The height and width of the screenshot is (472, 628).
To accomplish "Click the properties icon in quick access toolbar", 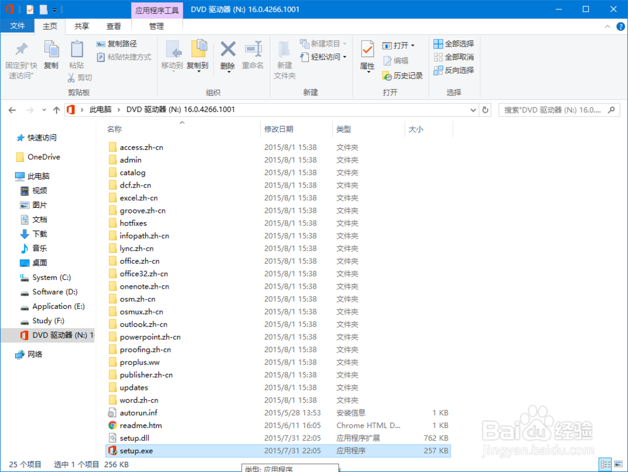I will (x=30, y=9).
